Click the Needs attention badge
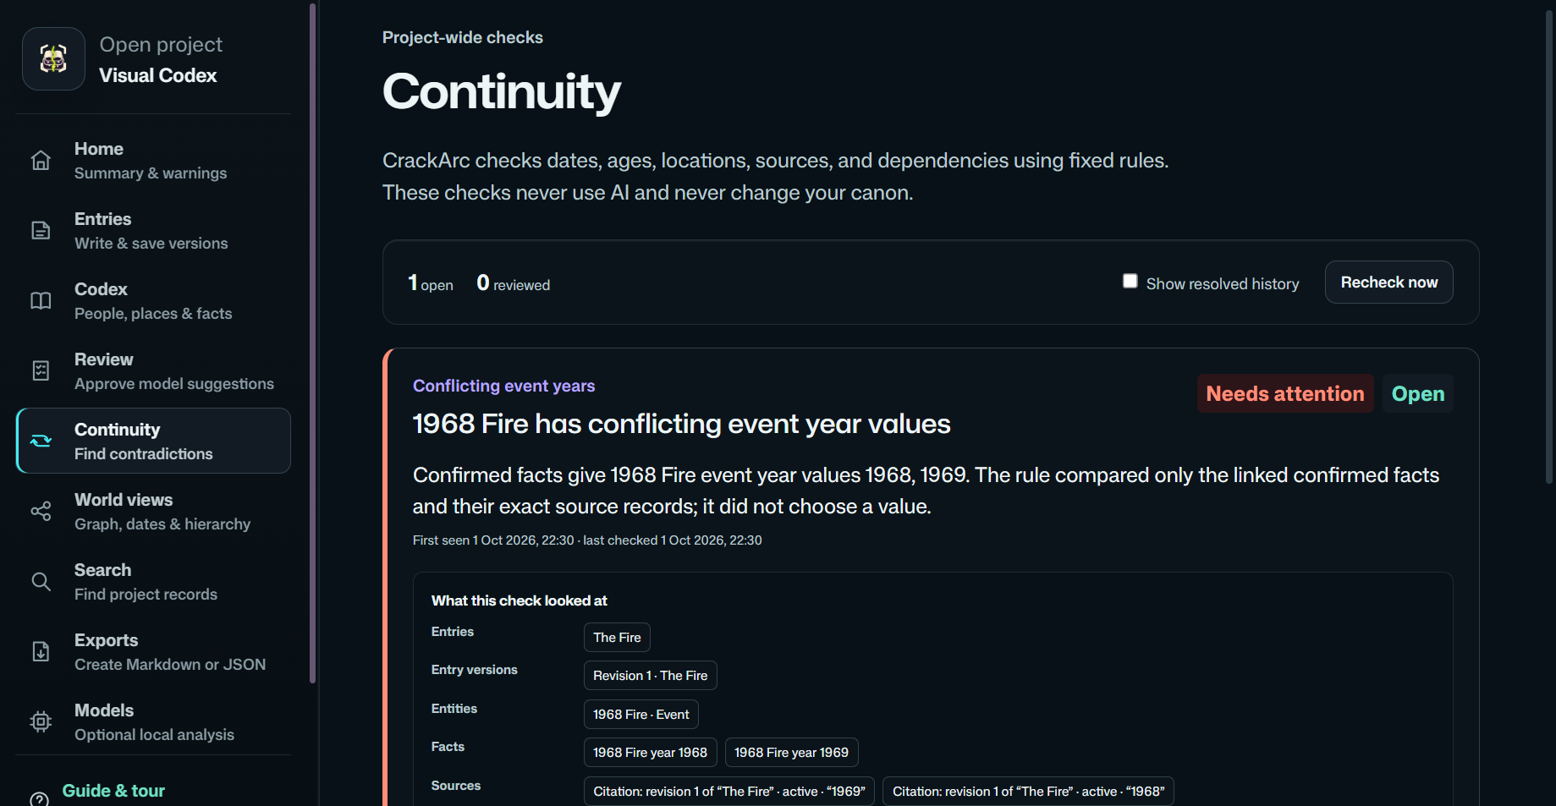 (1285, 393)
